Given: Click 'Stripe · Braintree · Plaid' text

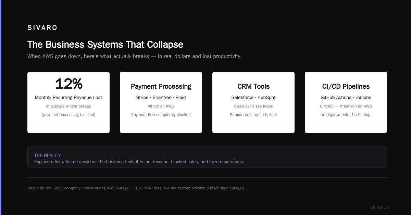Looking at the screenshot, I should pos(161,98).
